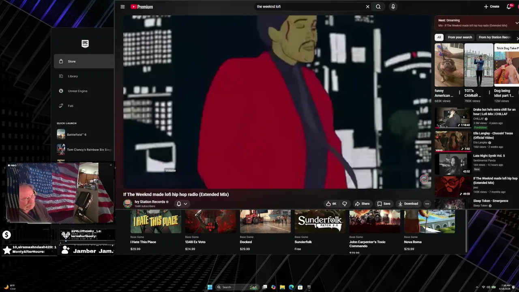Image resolution: width=519 pixels, height=292 pixels.
Task: Open the I Hate This Place game card
Action: click(156, 230)
